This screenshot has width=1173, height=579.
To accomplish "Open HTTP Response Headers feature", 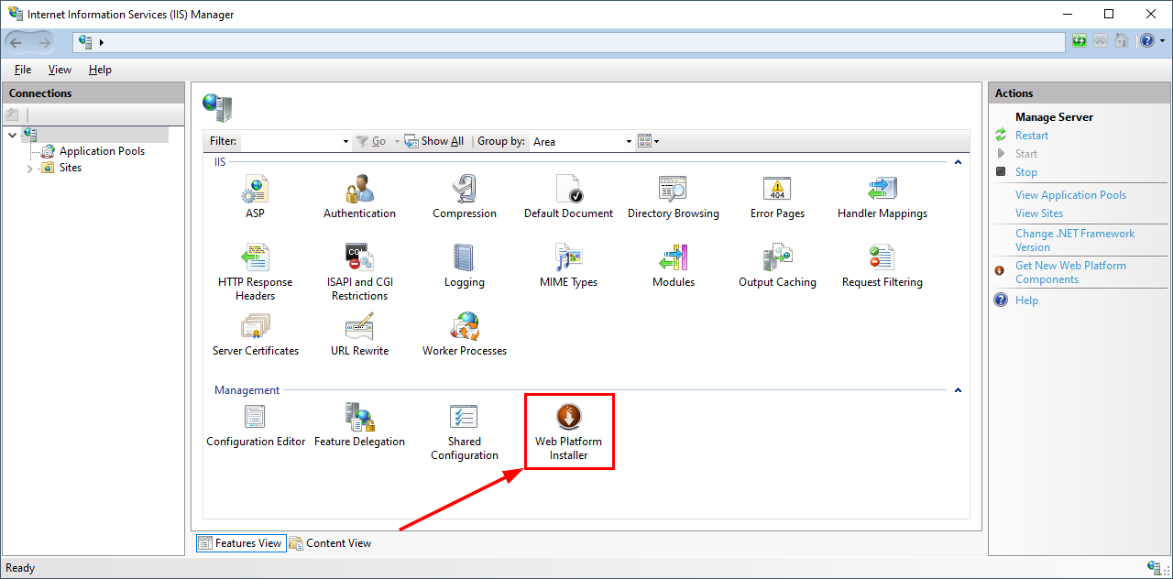I will (x=255, y=272).
